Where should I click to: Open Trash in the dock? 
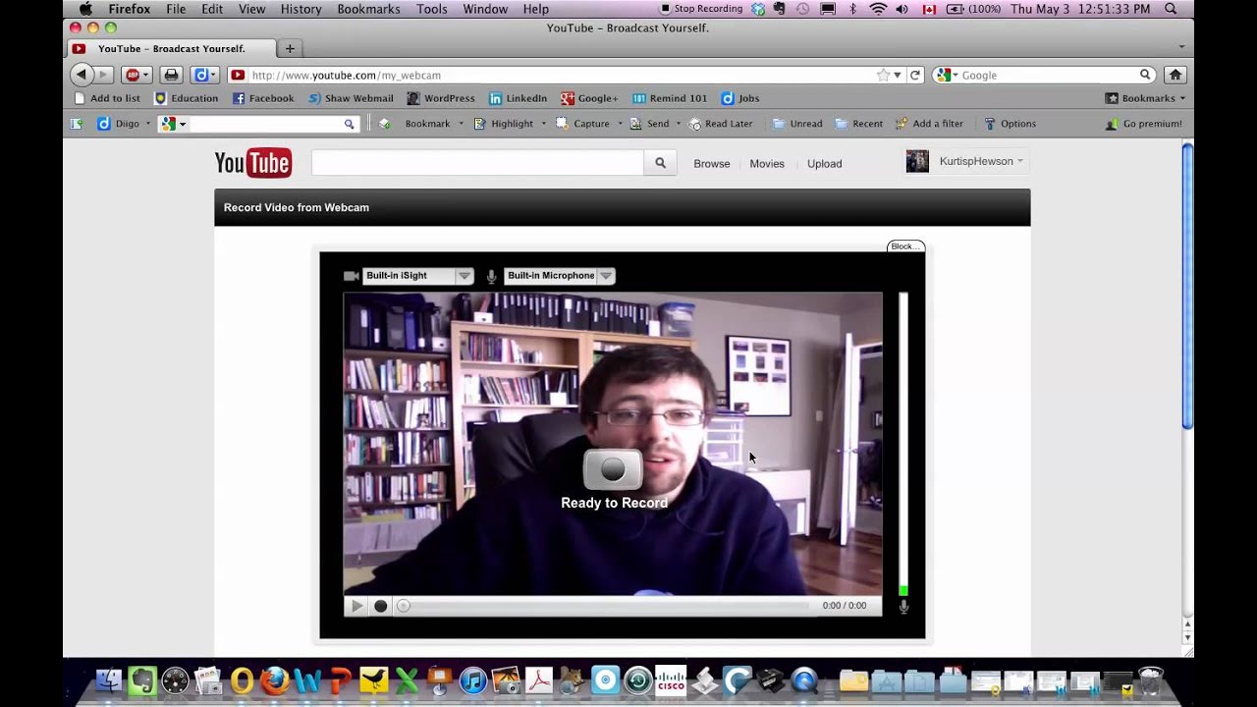click(x=1151, y=680)
